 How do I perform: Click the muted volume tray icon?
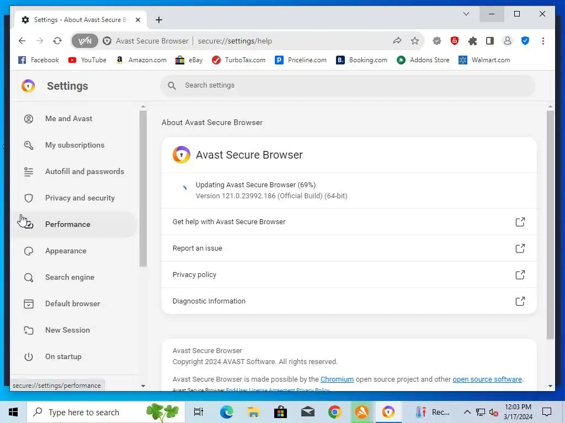point(493,412)
